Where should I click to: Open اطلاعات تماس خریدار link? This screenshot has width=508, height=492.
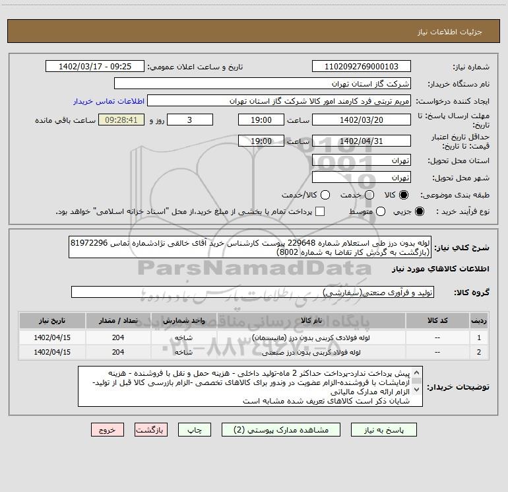tap(109, 101)
